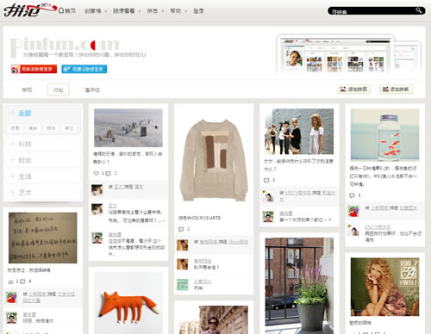Open the handwritten note image
This screenshot has width=431, height=334.
(43, 238)
